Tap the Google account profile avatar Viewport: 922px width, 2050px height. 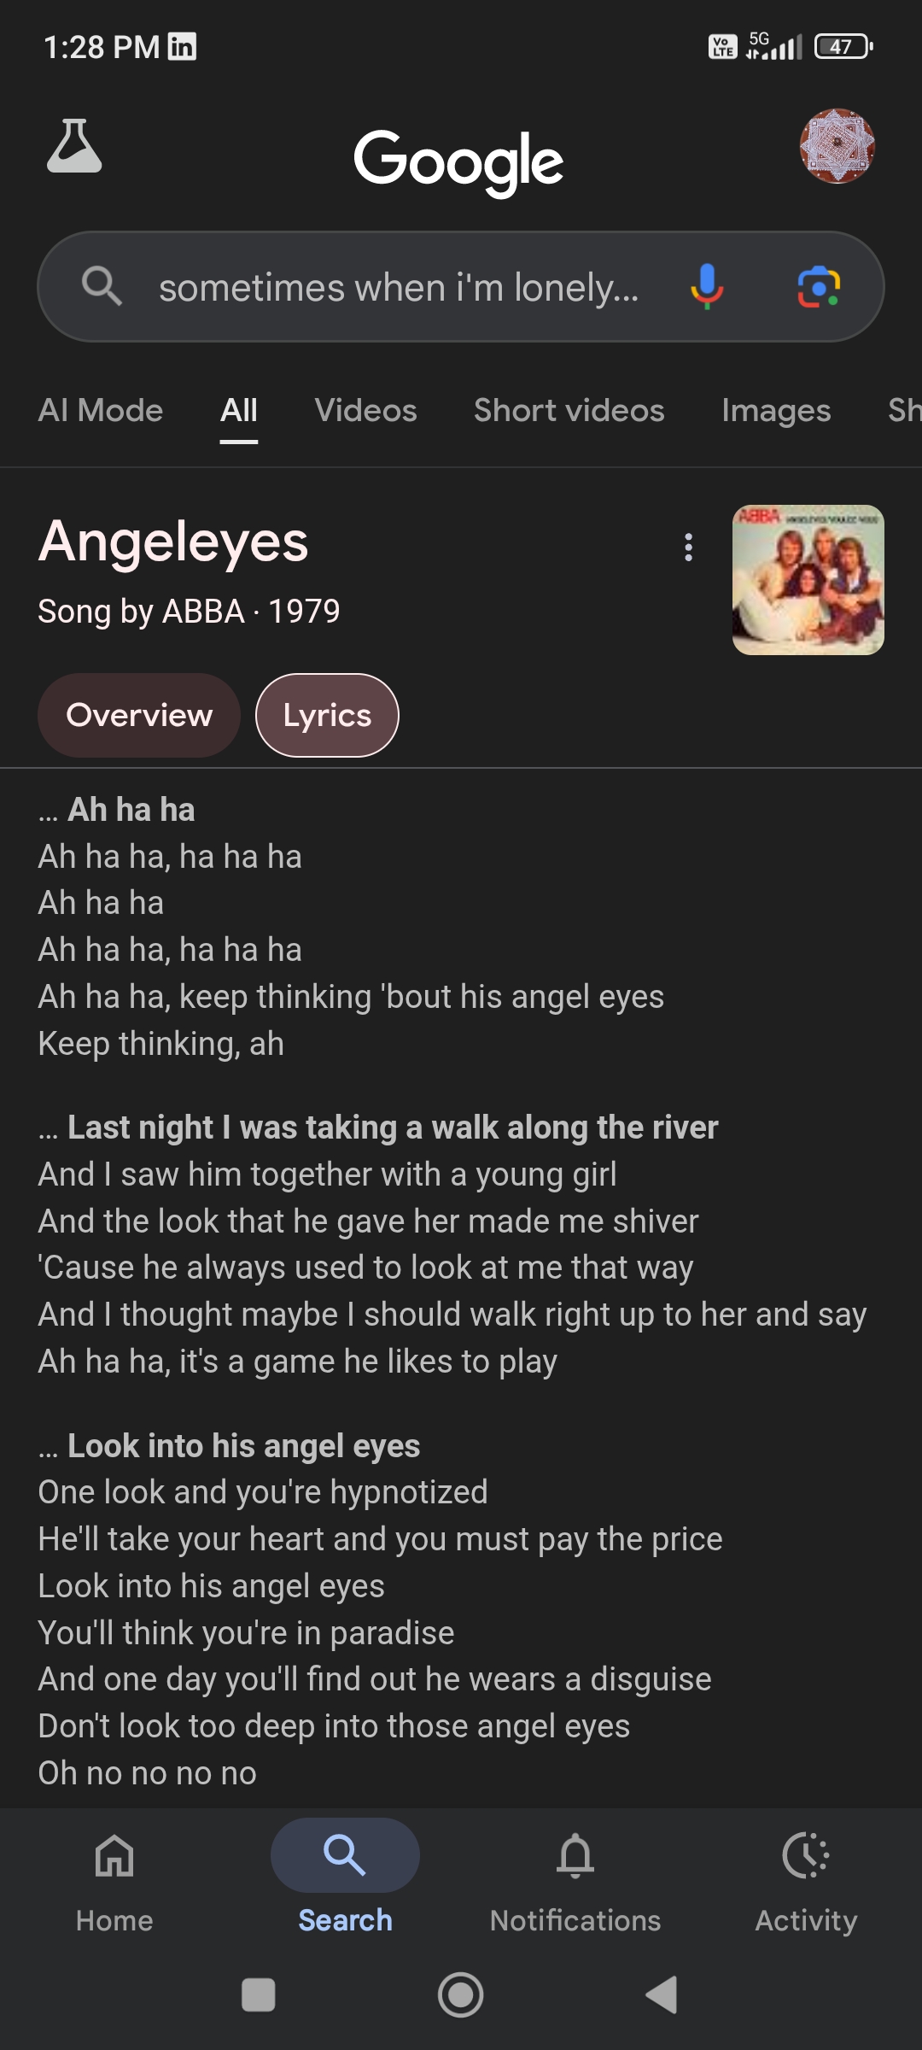837,146
